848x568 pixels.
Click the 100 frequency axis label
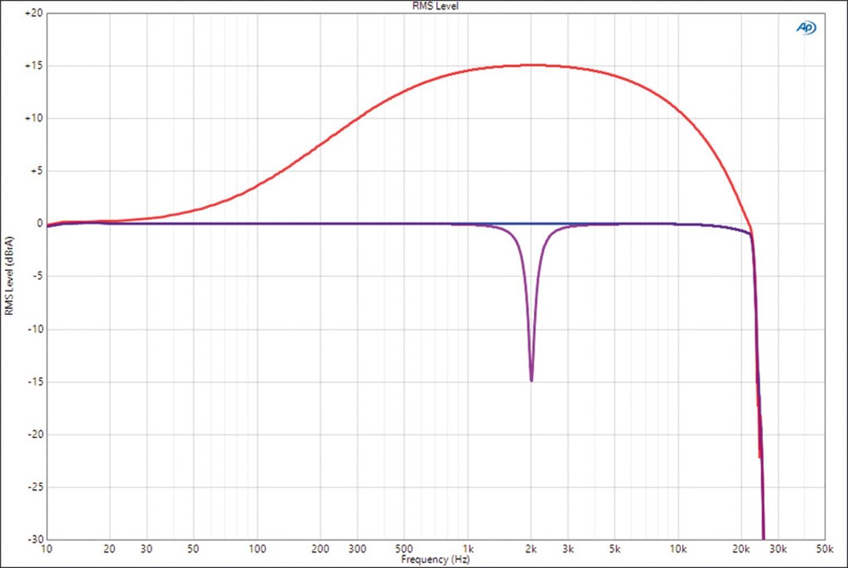pyautogui.click(x=257, y=549)
